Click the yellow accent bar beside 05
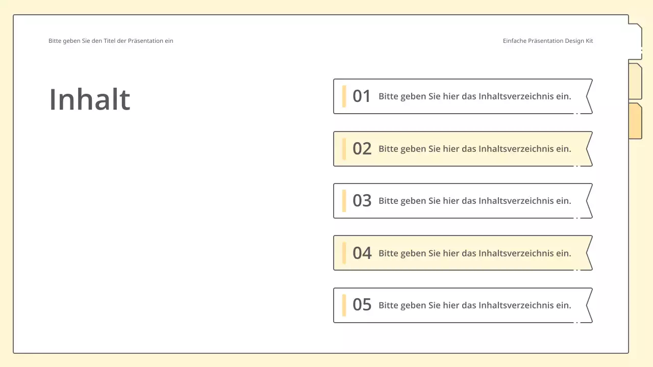 click(344, 305)
